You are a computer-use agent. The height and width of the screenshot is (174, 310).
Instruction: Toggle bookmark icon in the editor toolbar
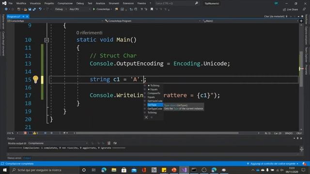(x=152, y=9)
